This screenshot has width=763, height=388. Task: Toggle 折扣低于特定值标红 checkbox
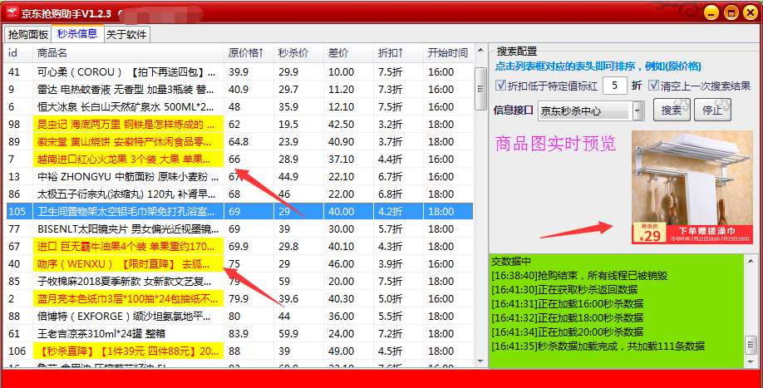[500, 86]
